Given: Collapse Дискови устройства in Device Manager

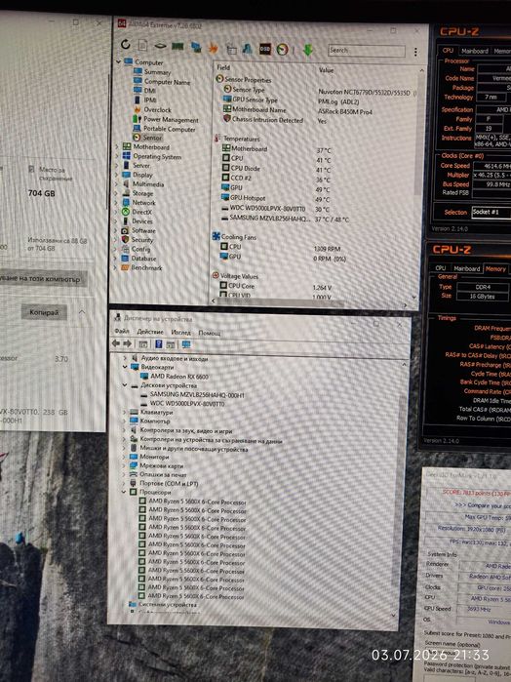Looking at the screenshot, I should coord(125,385).
